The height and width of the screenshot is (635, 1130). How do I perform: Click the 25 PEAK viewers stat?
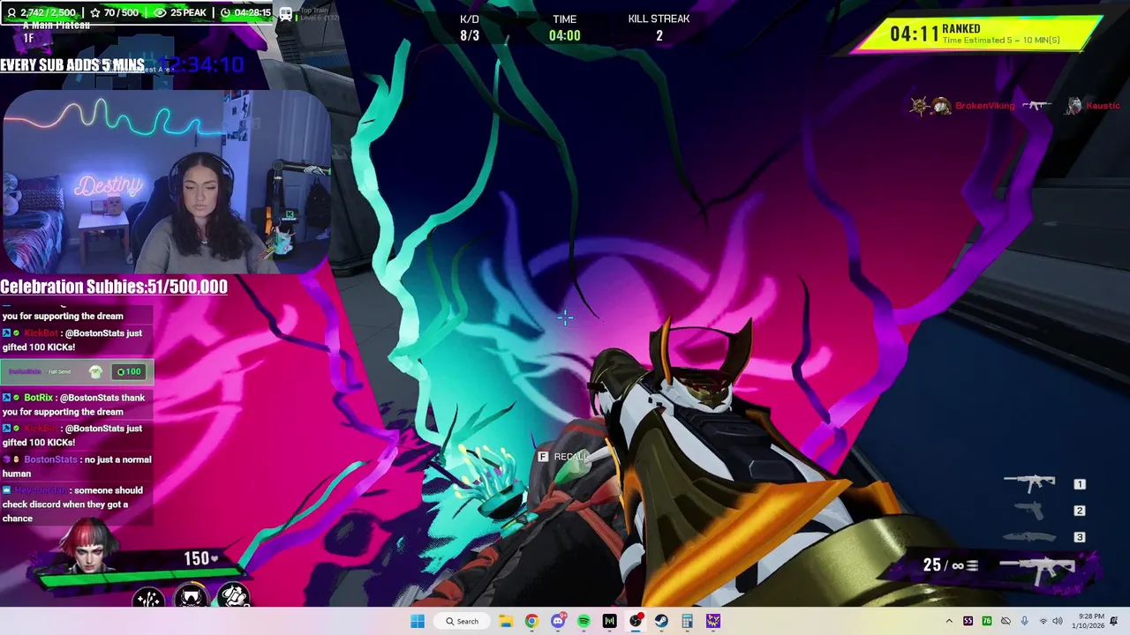tap(180, 13)
